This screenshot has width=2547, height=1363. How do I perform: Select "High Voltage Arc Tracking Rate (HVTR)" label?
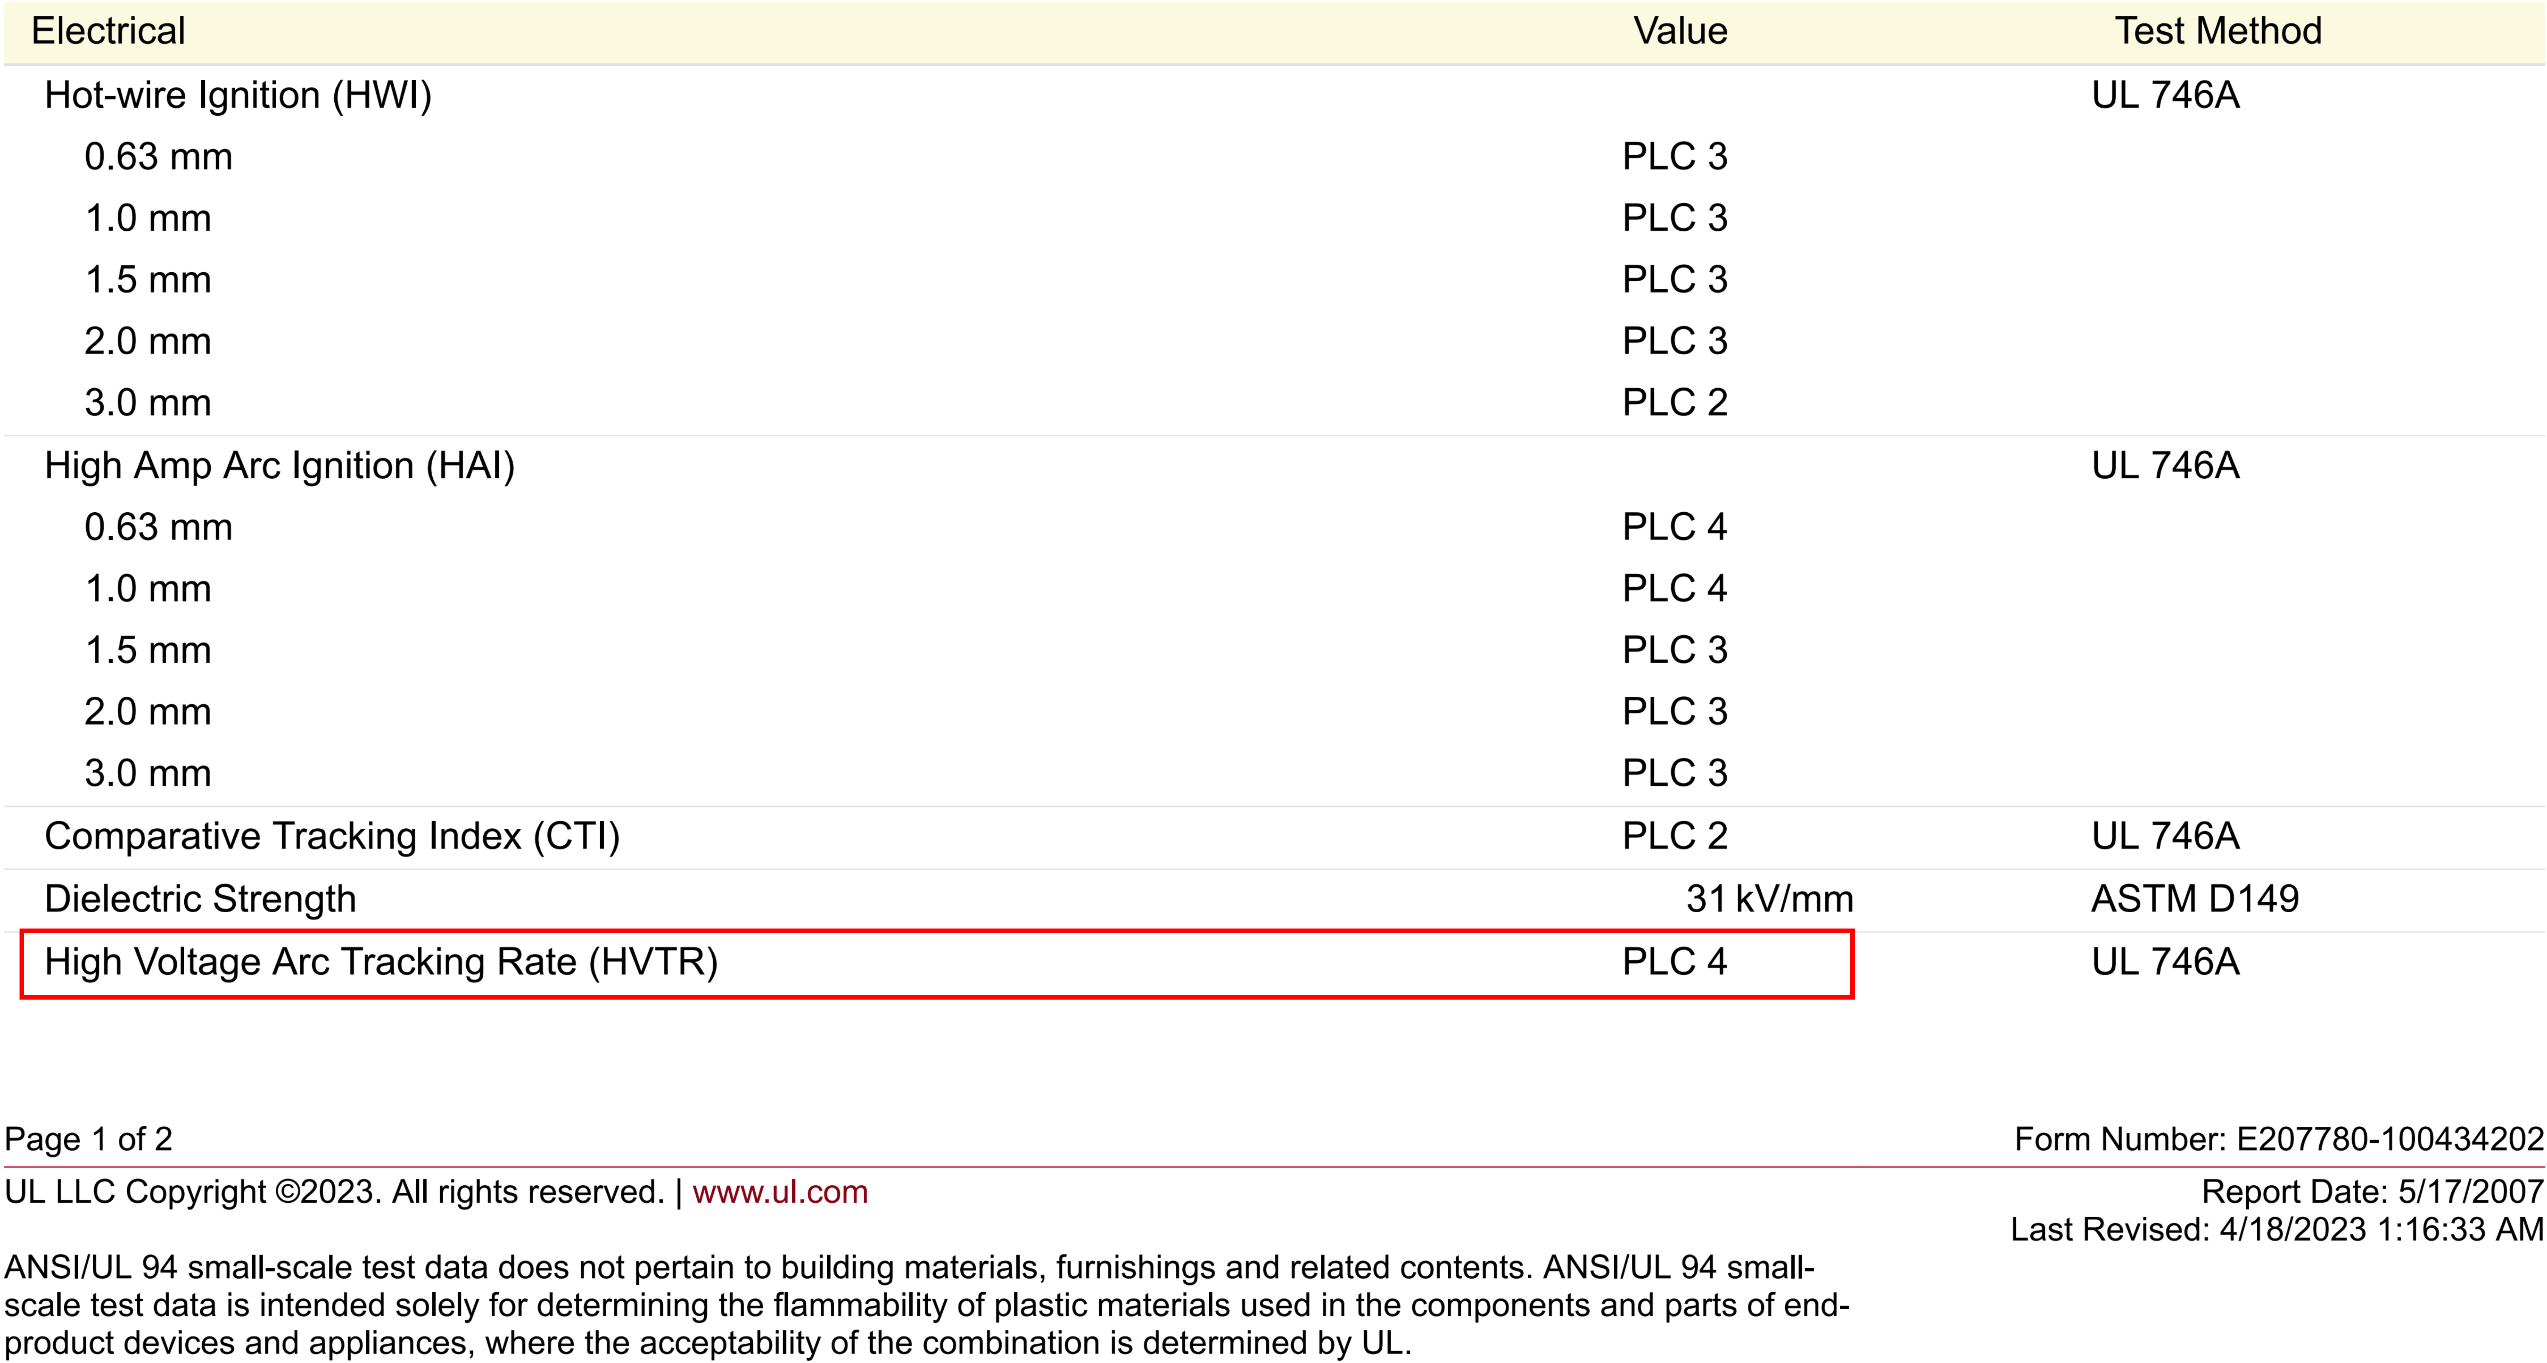[382, 963]
